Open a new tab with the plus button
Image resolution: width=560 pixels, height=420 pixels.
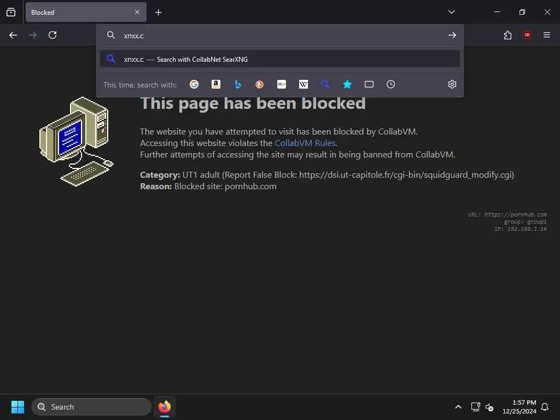(x=158, y=13)
